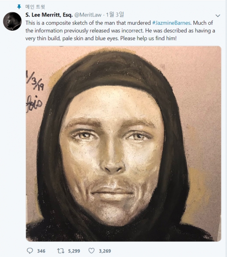
Task: Click the 메인 트윗 pinned label
Action: (35, 7)
